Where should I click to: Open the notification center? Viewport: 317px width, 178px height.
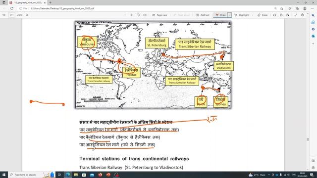(312, 175)
